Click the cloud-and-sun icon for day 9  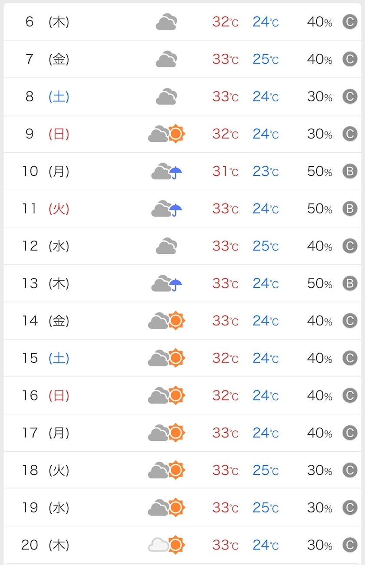click(x=166, y=134)
